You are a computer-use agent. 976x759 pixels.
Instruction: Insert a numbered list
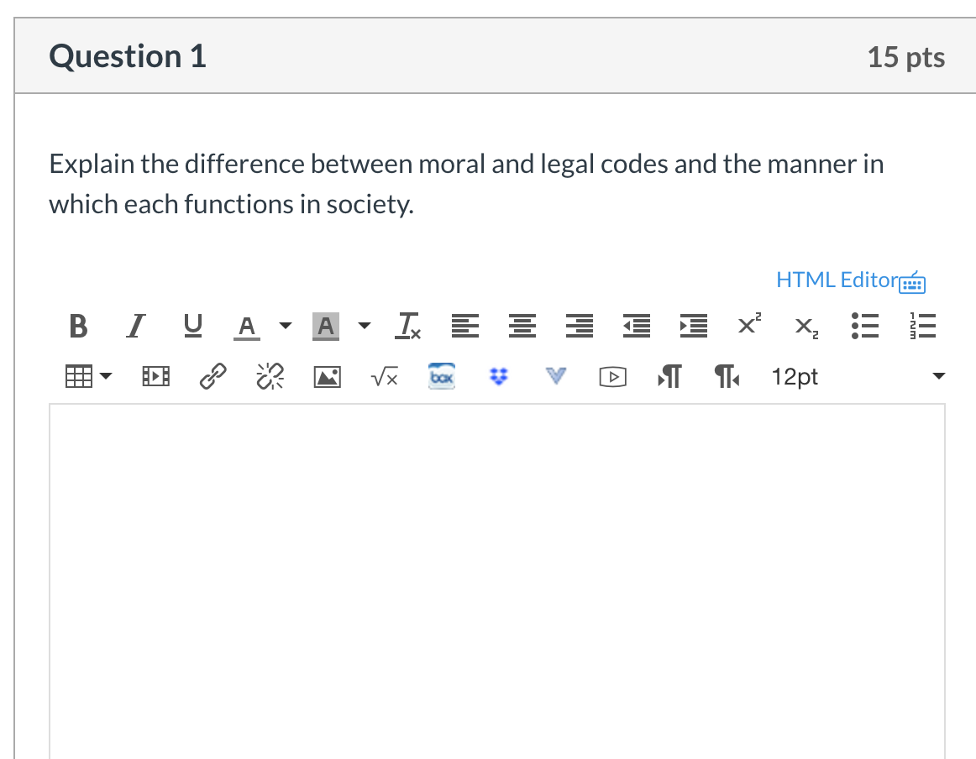(x=921, y=327)
